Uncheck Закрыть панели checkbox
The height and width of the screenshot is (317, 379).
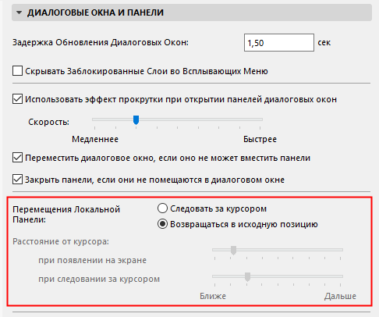point(17,180)
